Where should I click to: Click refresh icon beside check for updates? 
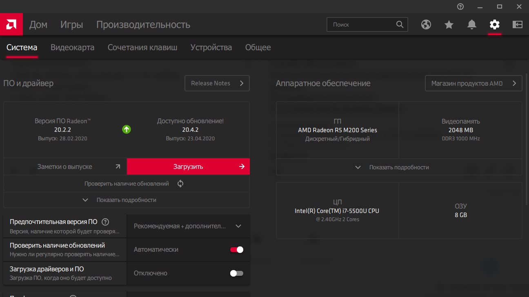tap(180, 184)
